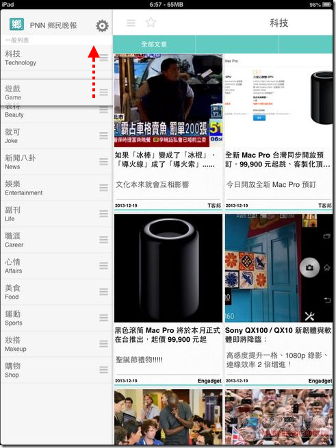Image resolution: width=336 pixels, height=448 pixels.
Task: Open the Beauty category
Action: pos(57,114)
